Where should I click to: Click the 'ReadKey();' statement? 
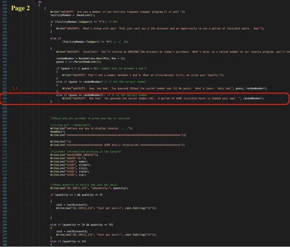click(x=58, y=132)
